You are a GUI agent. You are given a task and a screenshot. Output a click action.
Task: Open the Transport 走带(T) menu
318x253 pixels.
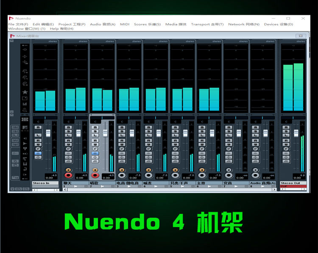(x=207, y=24)
